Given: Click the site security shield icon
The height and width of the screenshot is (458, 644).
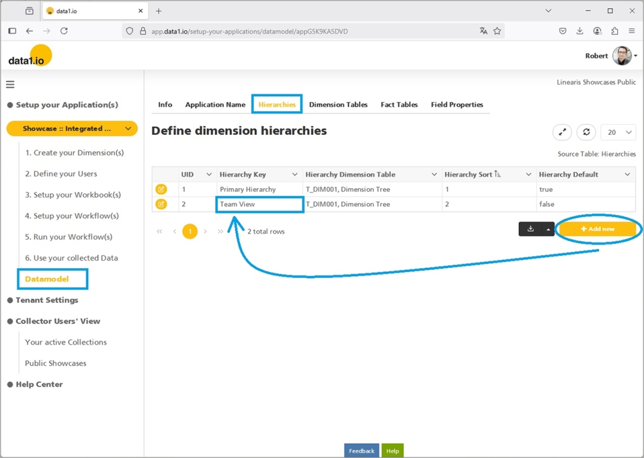Looking at the screenshot, I should [129, 31].
